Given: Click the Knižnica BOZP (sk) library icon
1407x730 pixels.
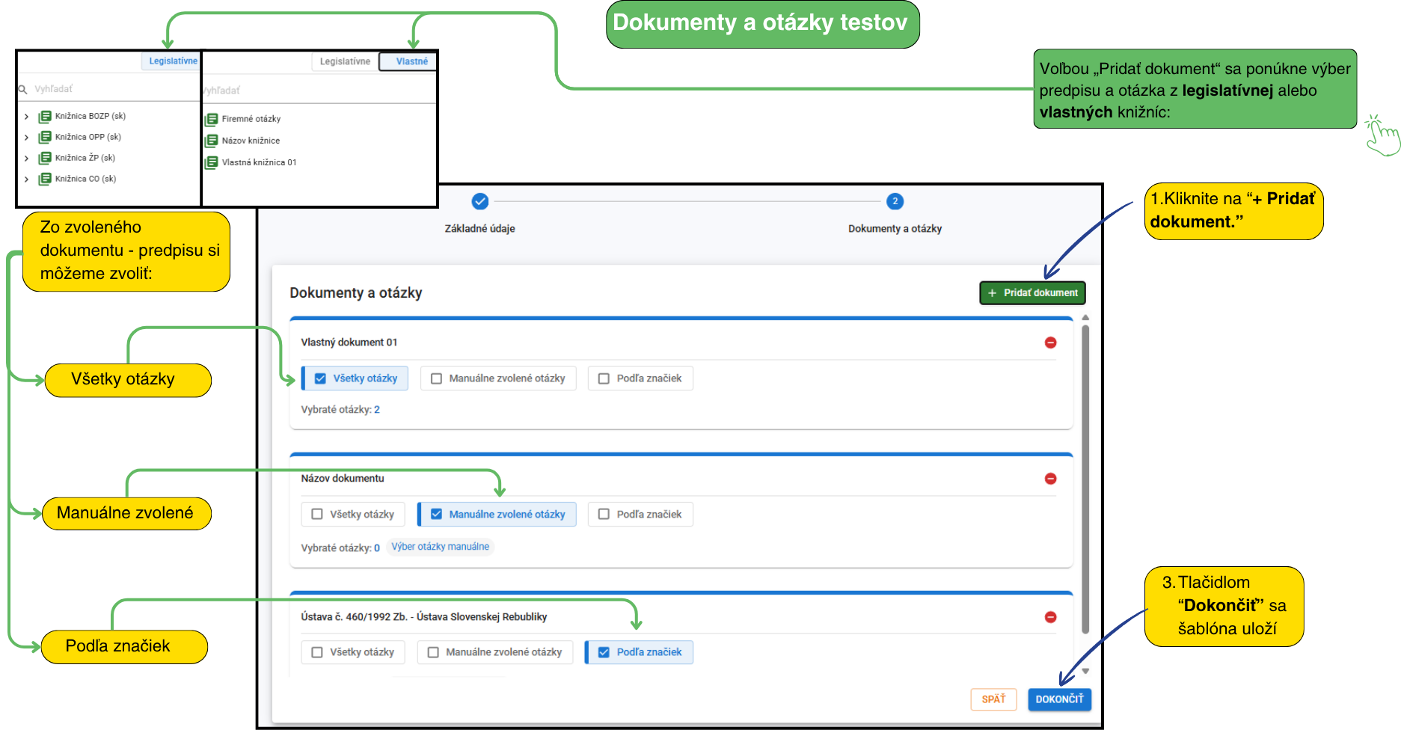Looking at the screenshot, I should [x=45, y=117].
